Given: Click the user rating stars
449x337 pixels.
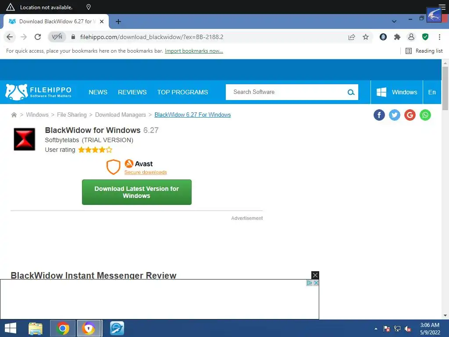Looking at the screenshot, I should 95,150.
